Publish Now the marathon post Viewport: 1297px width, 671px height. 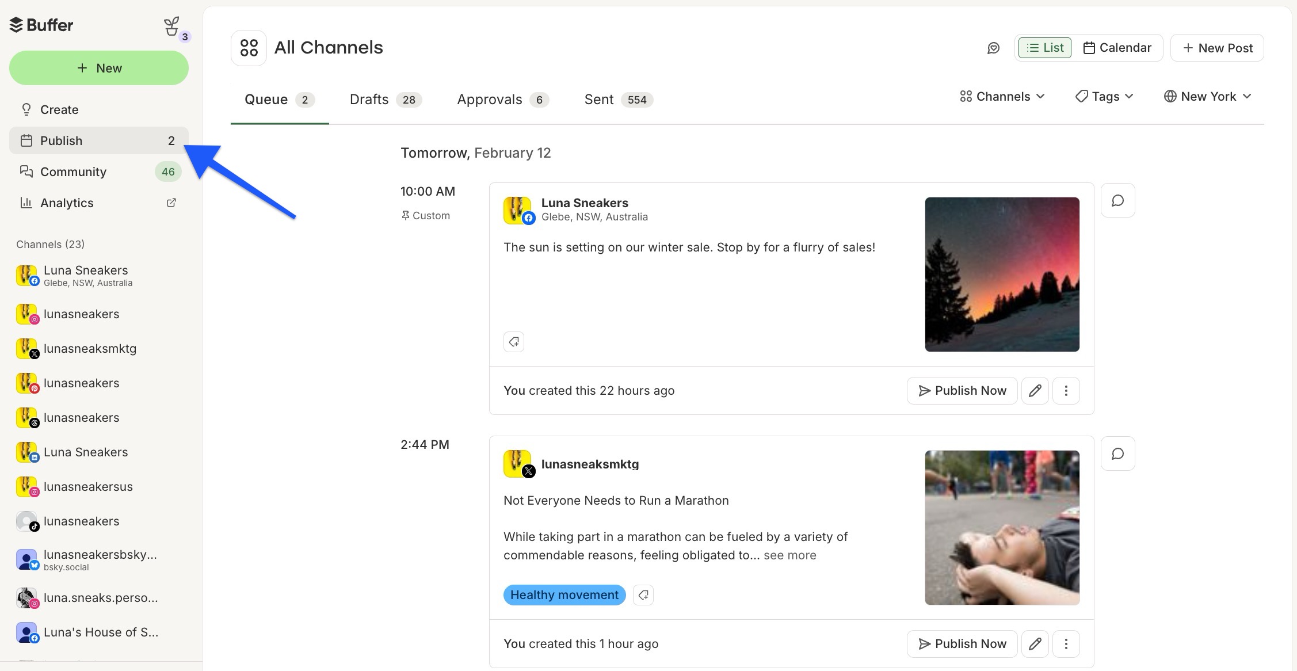[962, 644]
